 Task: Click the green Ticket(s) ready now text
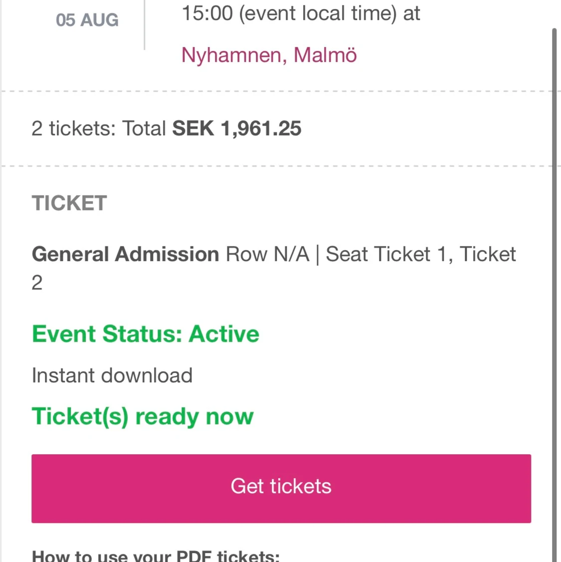tap(143, 416)
